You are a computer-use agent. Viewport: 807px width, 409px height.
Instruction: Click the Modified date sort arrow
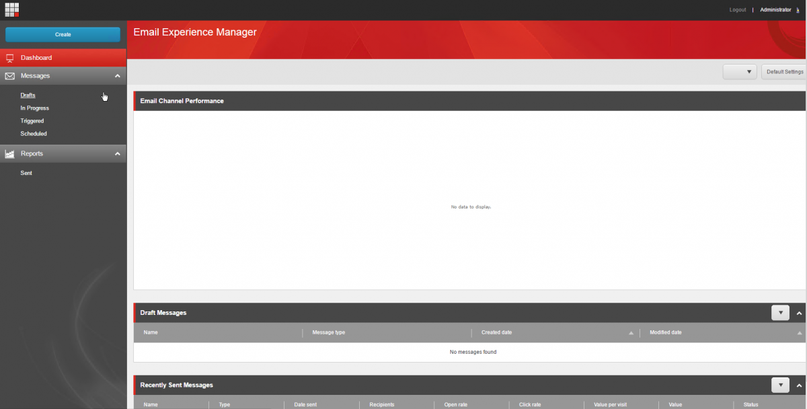(x=800, y=333)
